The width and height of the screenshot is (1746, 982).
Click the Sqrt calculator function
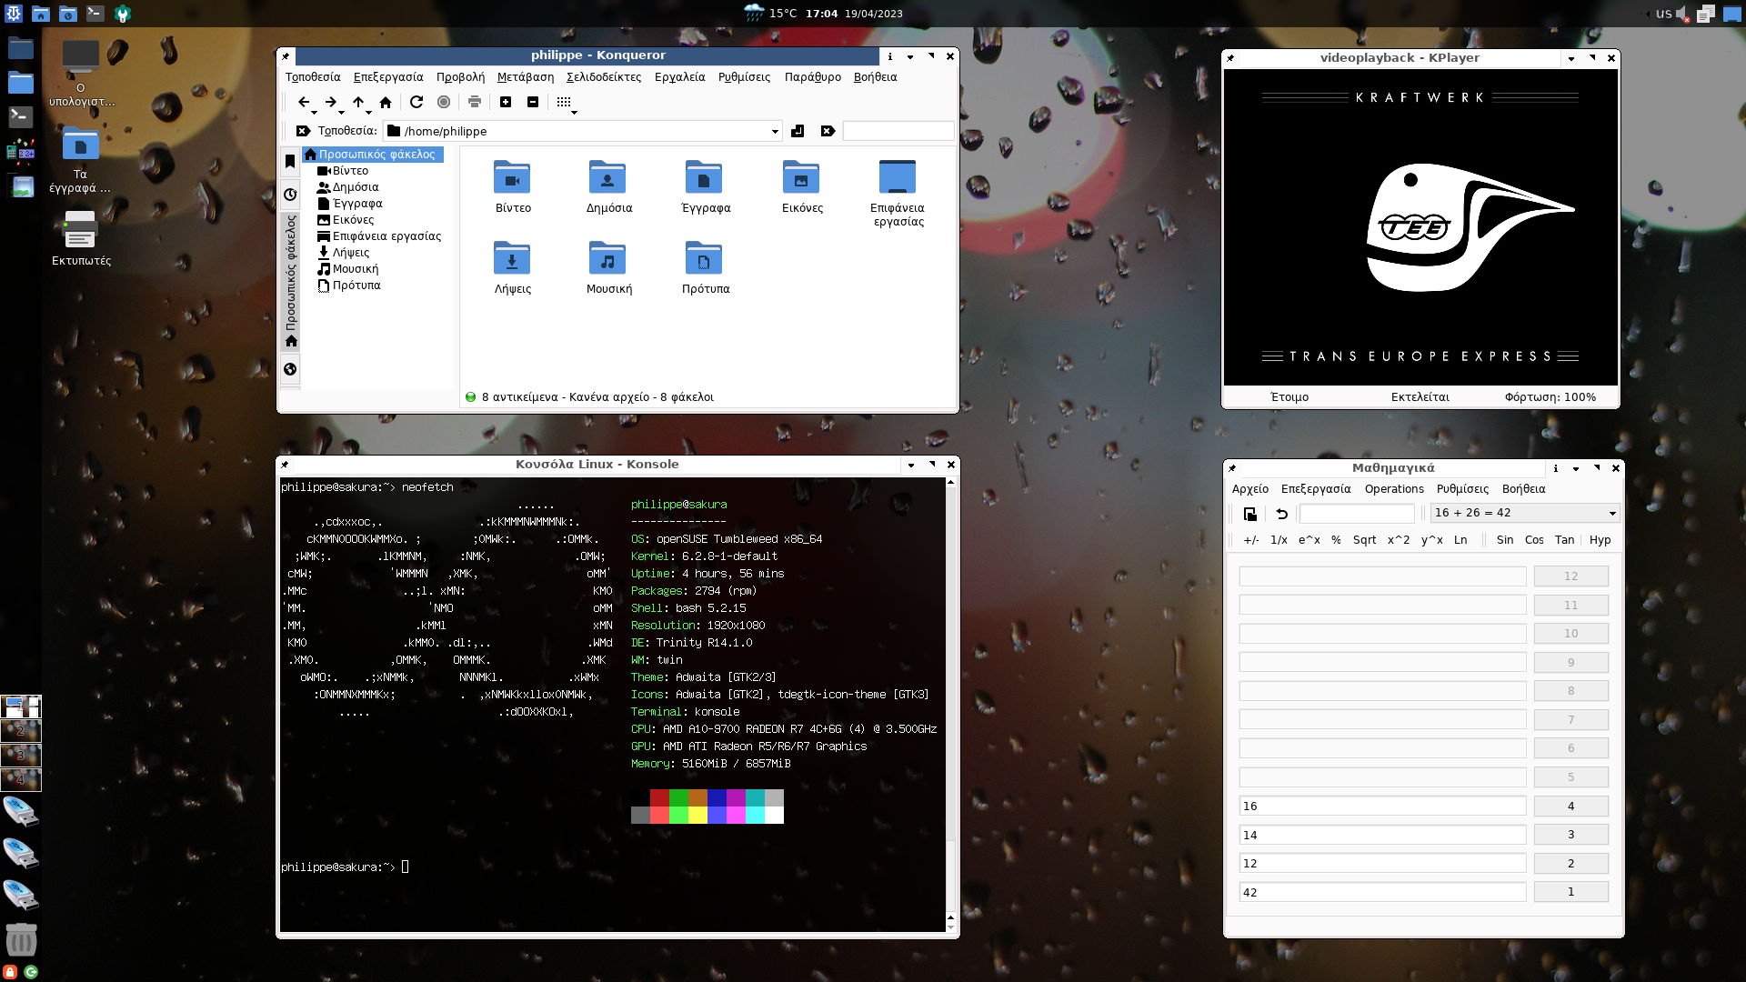(1364, 540)
